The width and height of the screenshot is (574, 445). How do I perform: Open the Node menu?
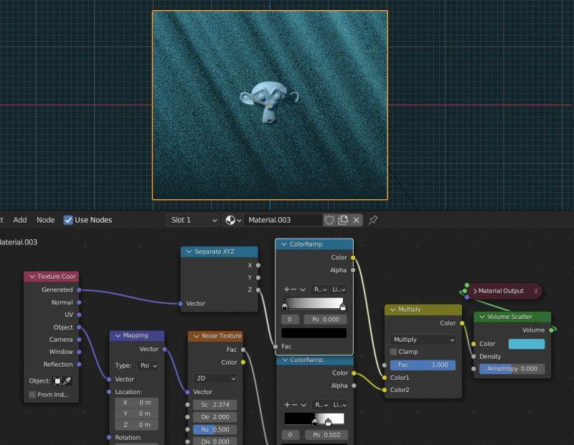(45, 220)
